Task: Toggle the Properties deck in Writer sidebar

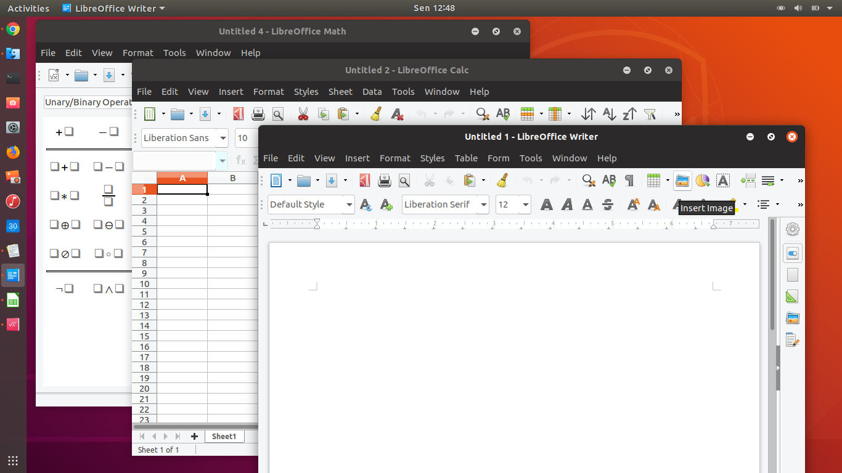Action: [x=793, y=254]
